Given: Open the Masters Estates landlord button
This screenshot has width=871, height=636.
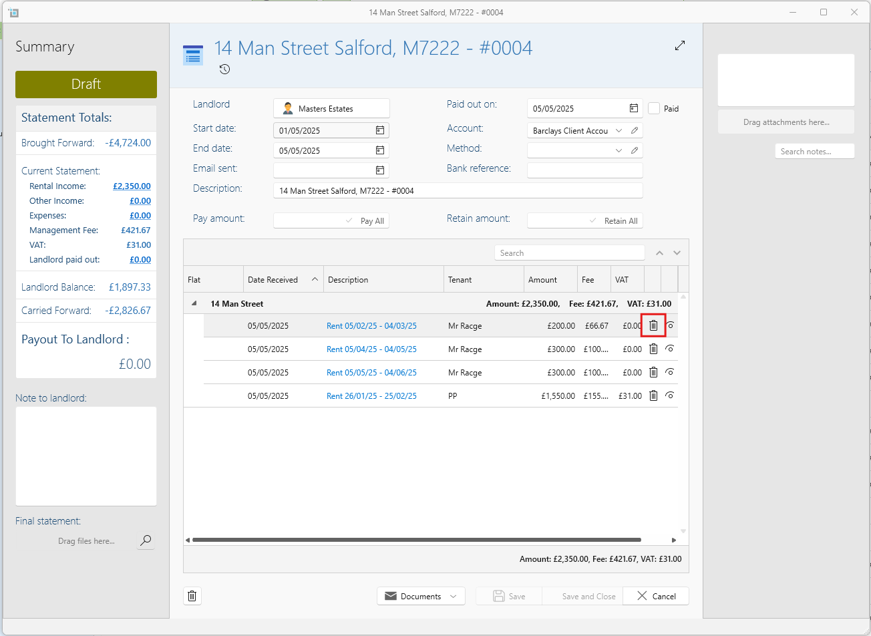Looking at the screenshot, I should pos(331,108).
